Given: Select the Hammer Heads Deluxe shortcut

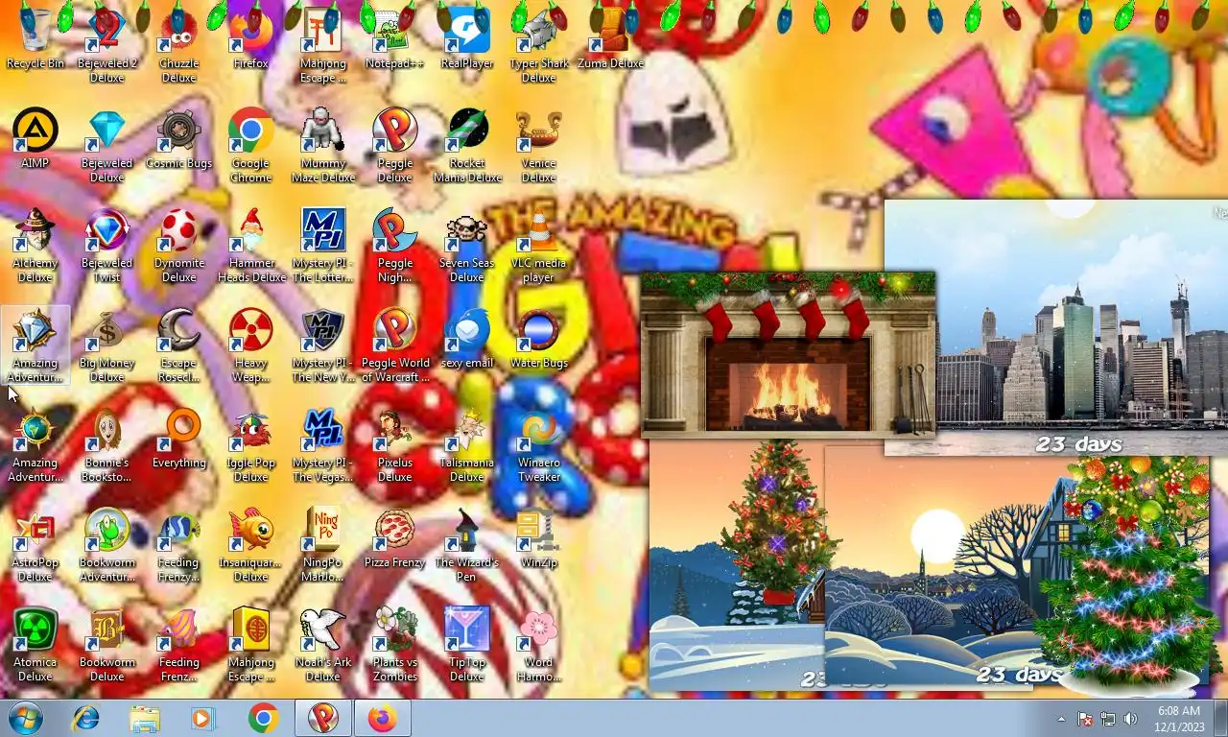Looking at the screenshot, I should point(251,246).
